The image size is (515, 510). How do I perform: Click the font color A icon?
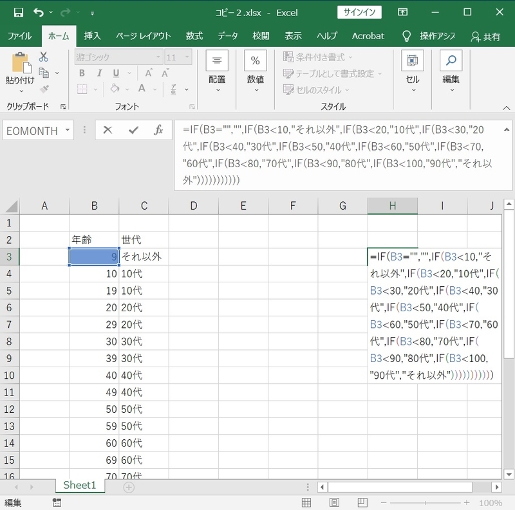tap(142, 89)
